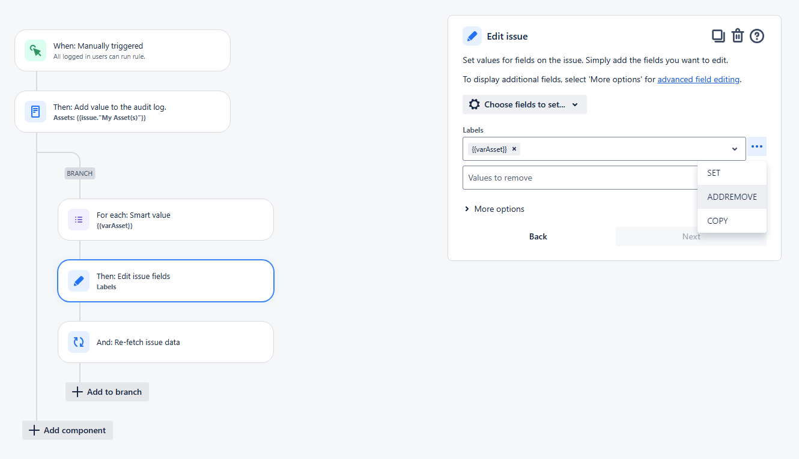
Task: Choose SET from the Labels operation menu
Action: [714, 173]
